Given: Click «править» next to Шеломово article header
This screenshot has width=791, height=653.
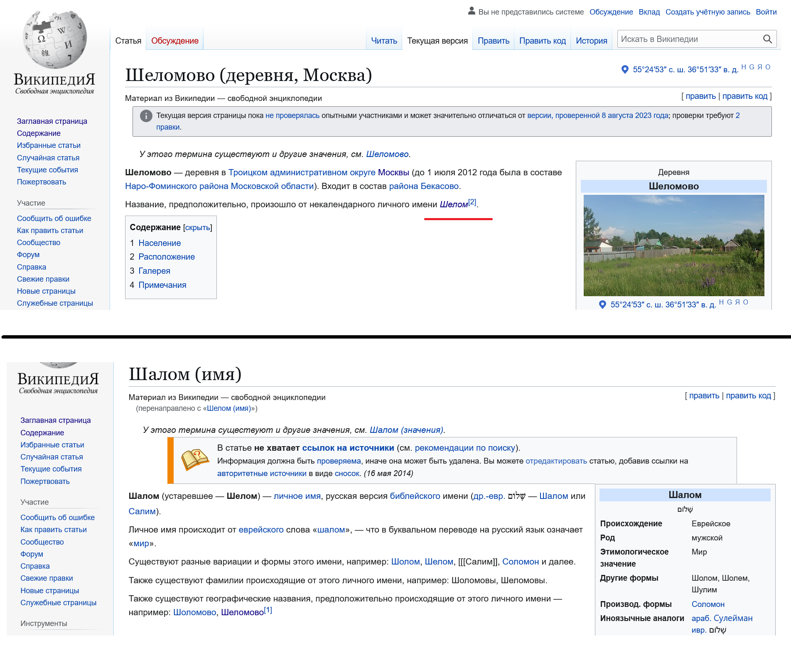Looking at the screenshot, I should click(701, 96).
